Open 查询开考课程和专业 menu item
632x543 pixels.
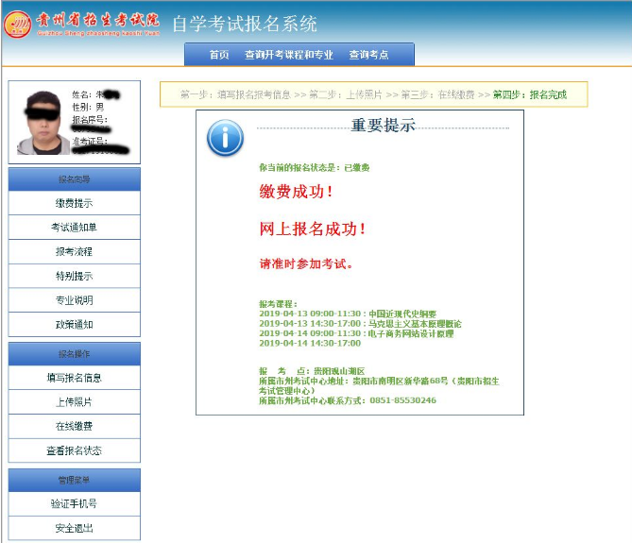[288, 55]
